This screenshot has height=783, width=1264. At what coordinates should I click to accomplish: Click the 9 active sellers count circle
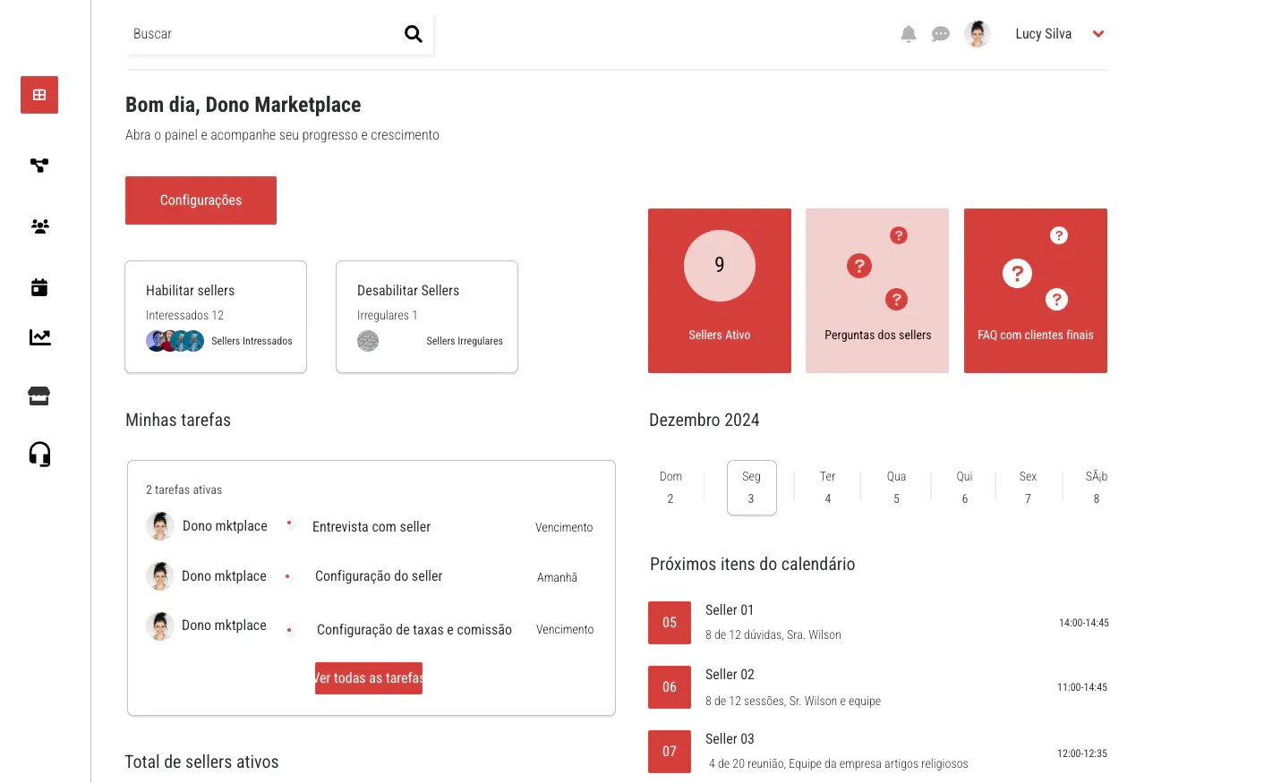(x=720, y=266)
